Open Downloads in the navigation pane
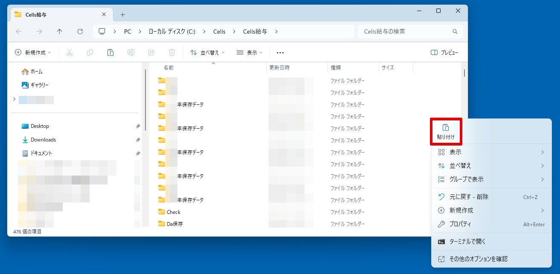The width and height of the screenshot is (560, 274). click(43, 140)
